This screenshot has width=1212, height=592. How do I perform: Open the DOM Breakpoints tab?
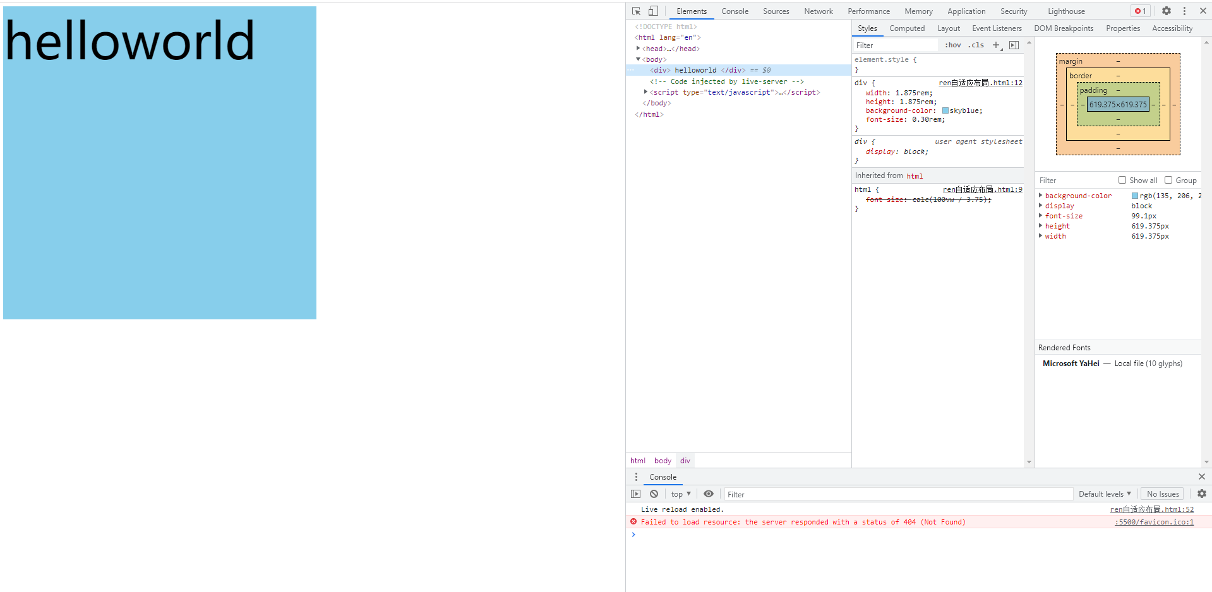click(x=1064, y=28)
